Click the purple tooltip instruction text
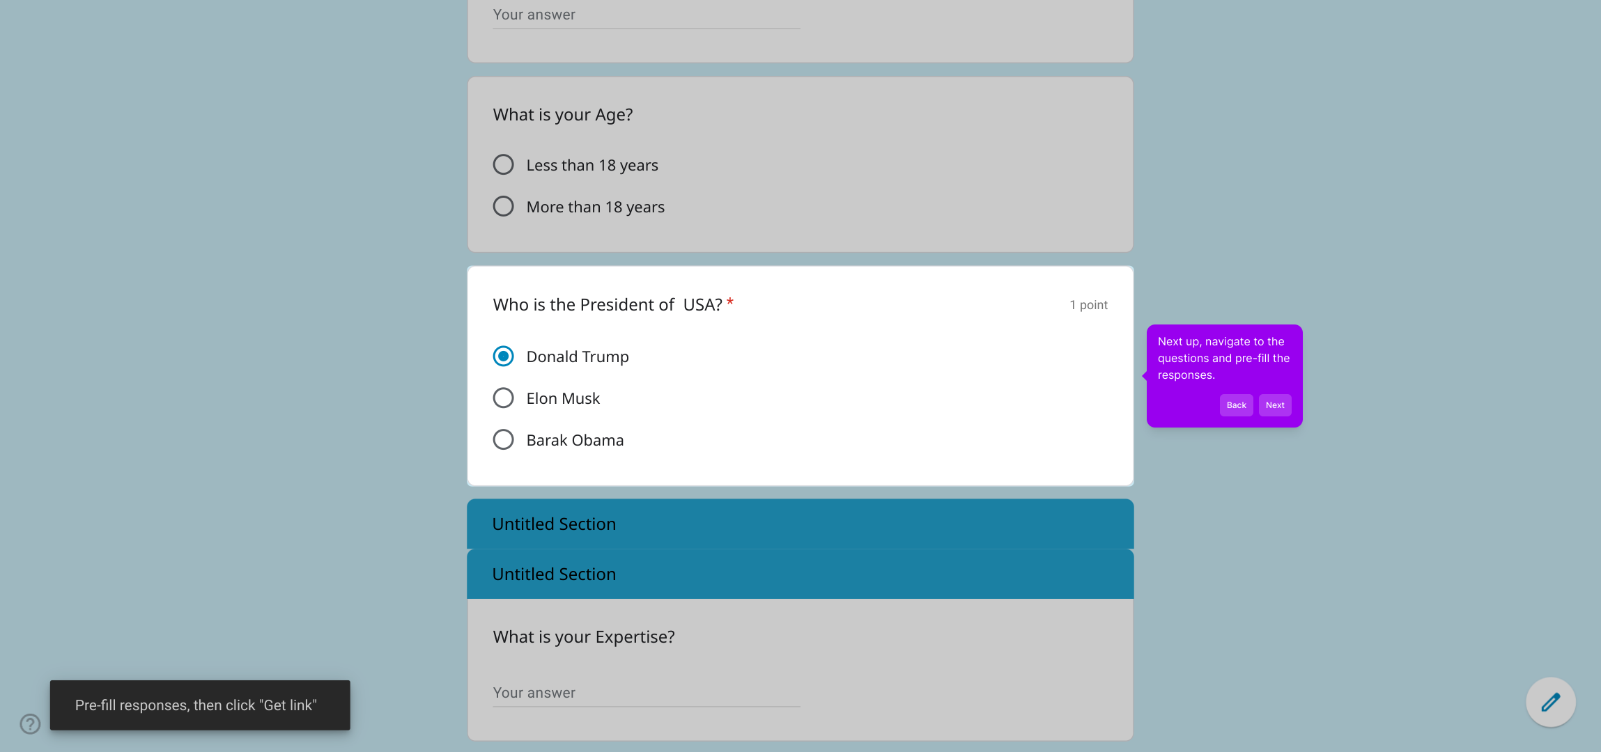The height and width of the screenshot is (752, 1601). point(1223,358)
